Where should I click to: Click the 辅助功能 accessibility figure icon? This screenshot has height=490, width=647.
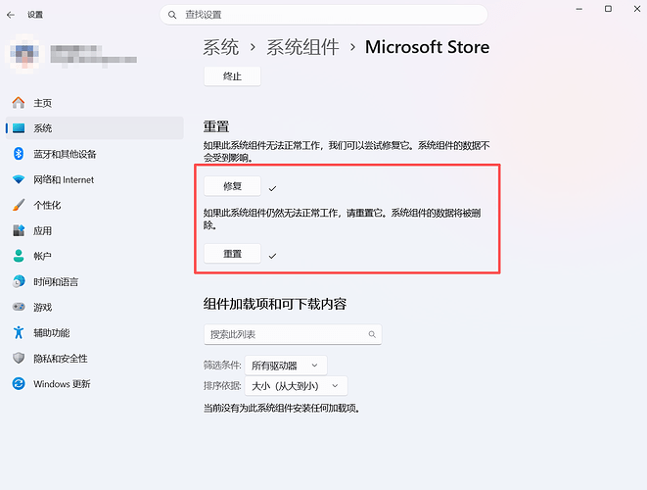tap(19, 332)
